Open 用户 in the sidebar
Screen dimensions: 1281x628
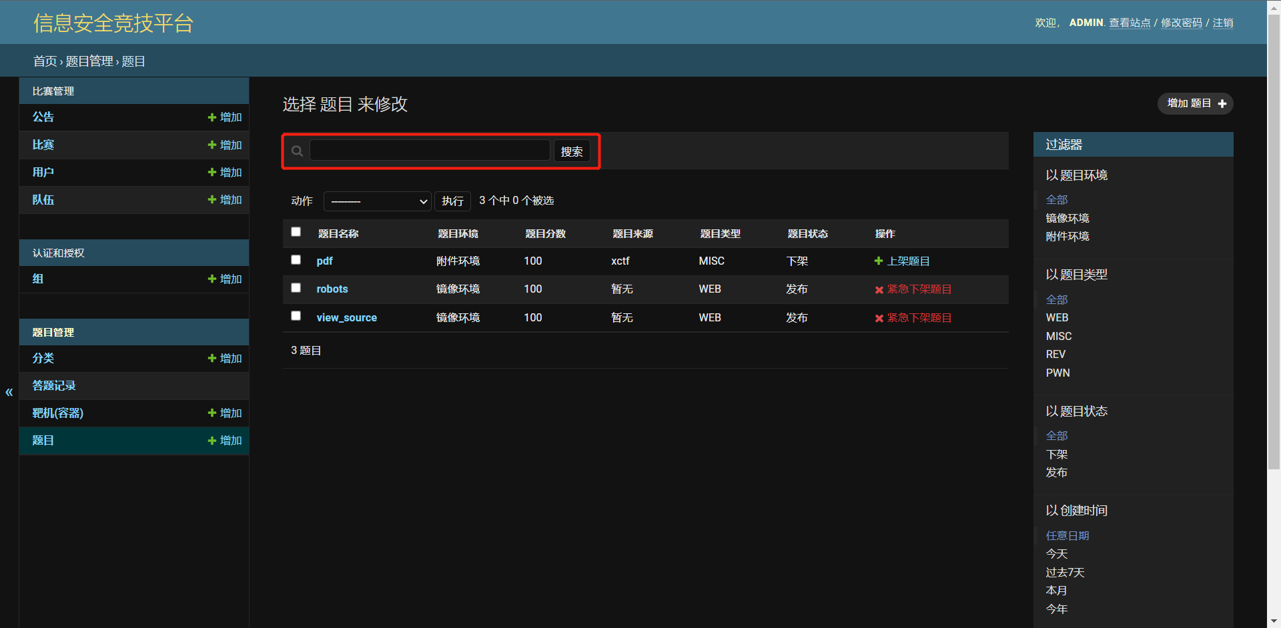click(x=43, y=172)
